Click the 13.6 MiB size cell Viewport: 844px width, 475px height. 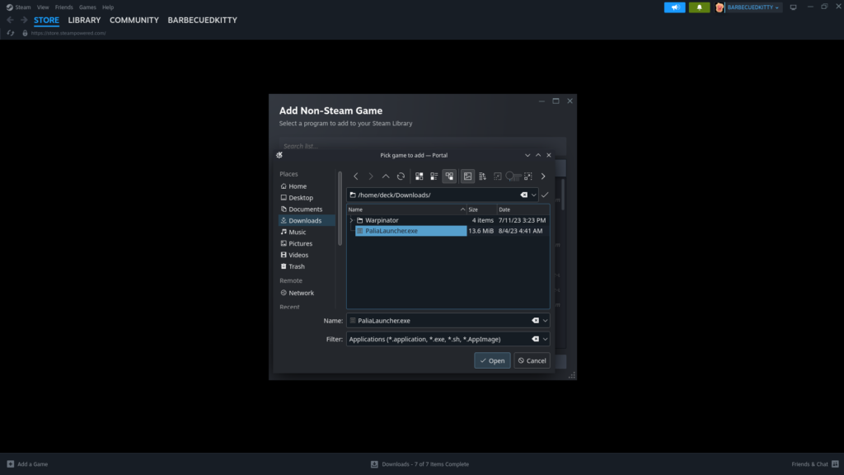point(481,231)
